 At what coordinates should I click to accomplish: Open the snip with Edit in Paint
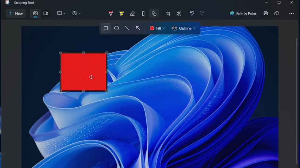click(x=243, y=14)
